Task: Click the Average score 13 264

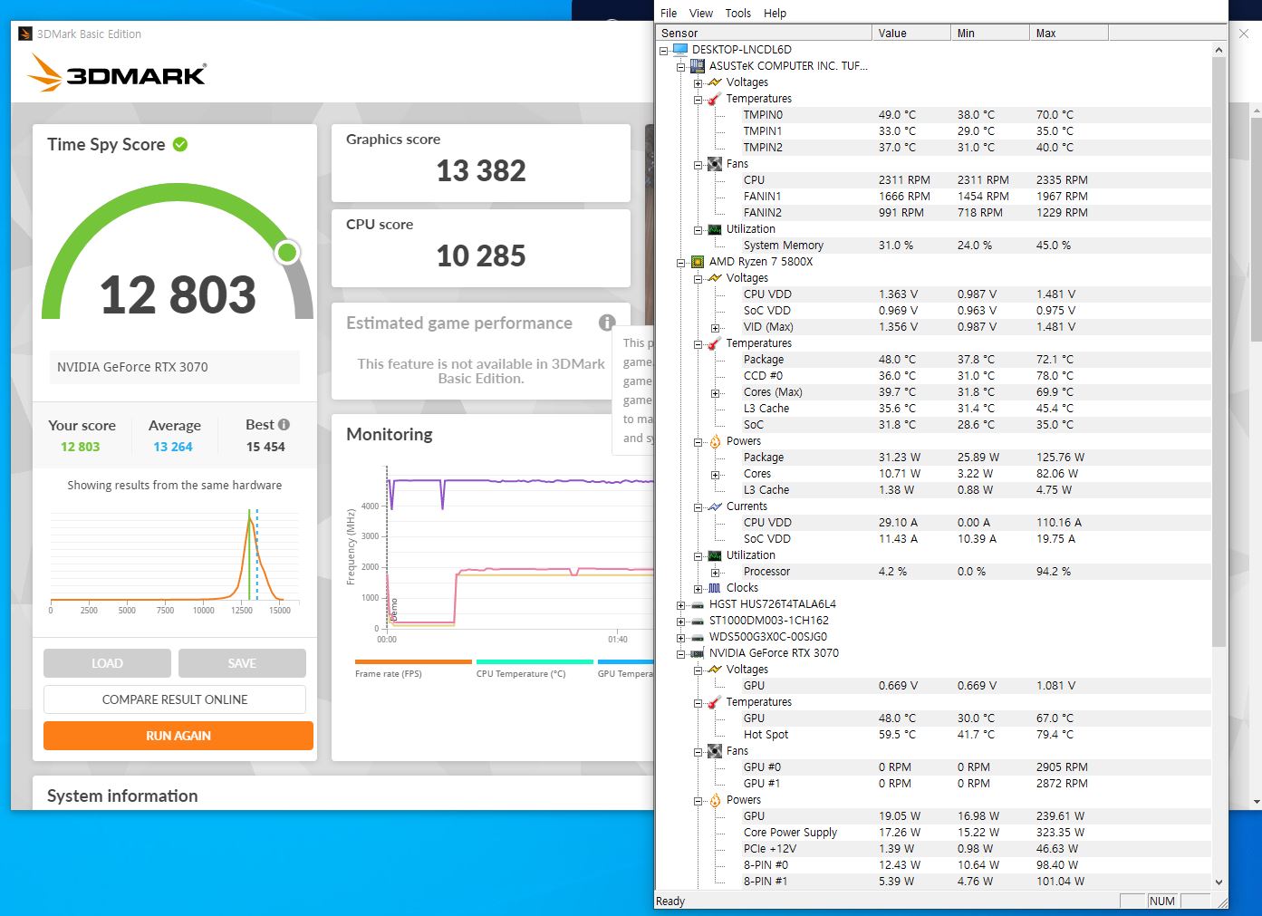Action: tap(173, 447)
